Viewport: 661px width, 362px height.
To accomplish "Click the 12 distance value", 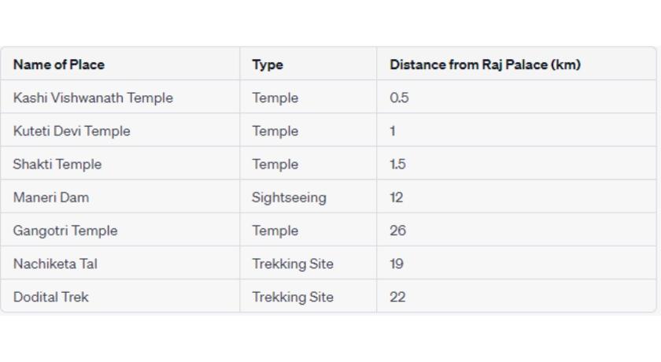I will click(x=397, y=198).
